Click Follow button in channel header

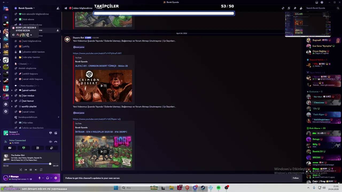(x=99, y=8)
